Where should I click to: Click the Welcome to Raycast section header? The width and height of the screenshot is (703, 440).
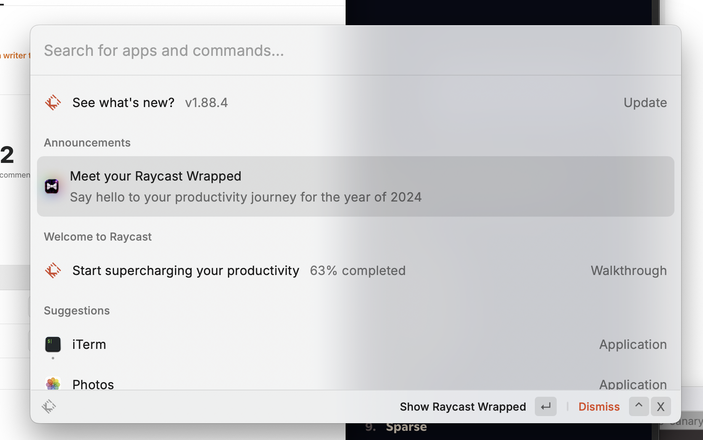pyautogui.click(x=98, y=237)
